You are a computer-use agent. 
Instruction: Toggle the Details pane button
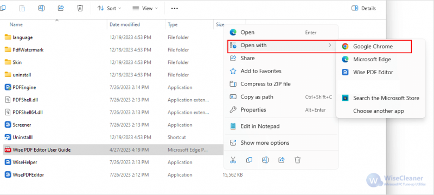pyautogui.click(x=363, y=8)
